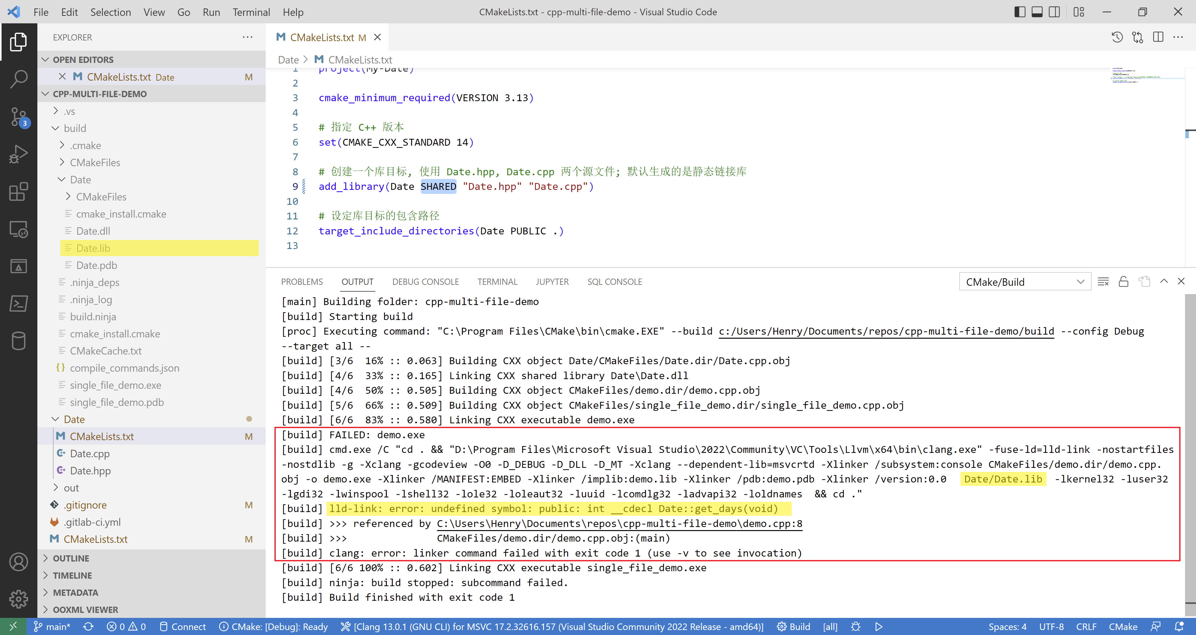Expand the OUTLINE section

coord(151,558)
